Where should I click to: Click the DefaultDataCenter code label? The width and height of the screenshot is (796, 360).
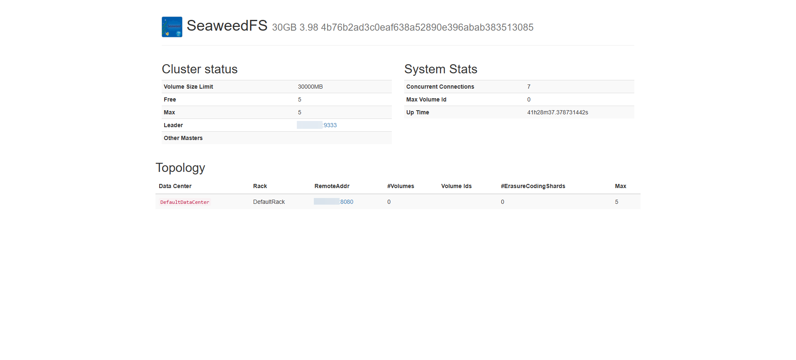click(x=184, y=202)
